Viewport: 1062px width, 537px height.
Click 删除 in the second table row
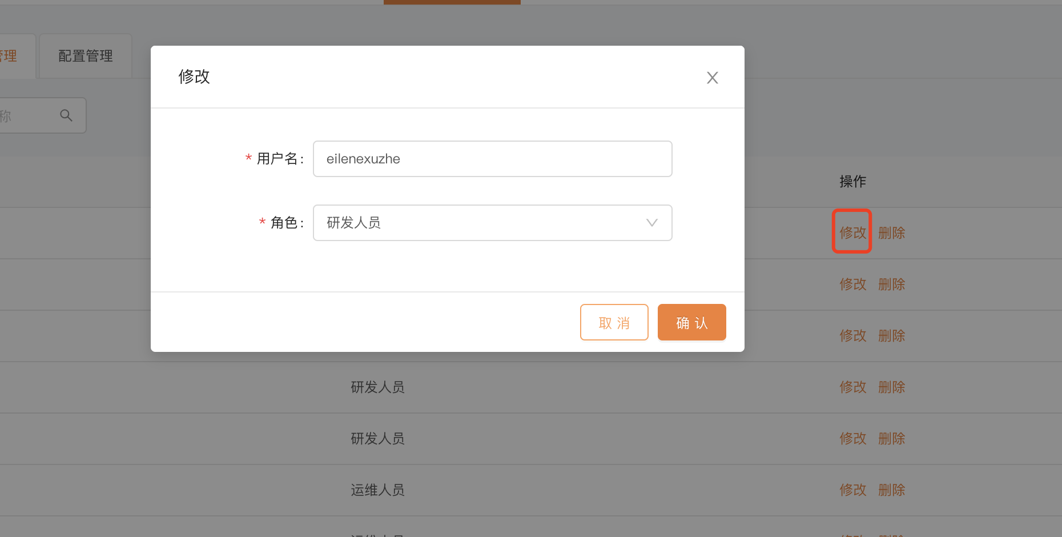(891, 284)
